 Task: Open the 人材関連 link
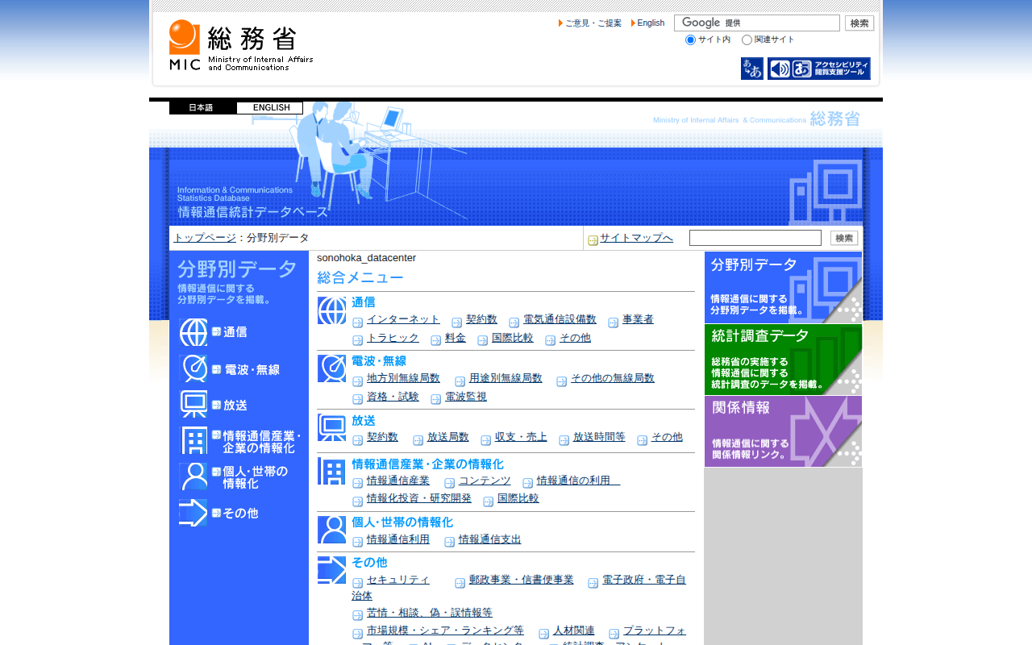[574, 630]
